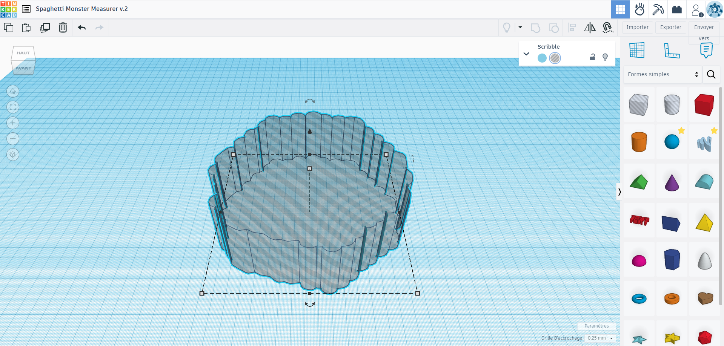Select the striped Cylinder hole shape
724x346 pixels.
tap(672, 105)
